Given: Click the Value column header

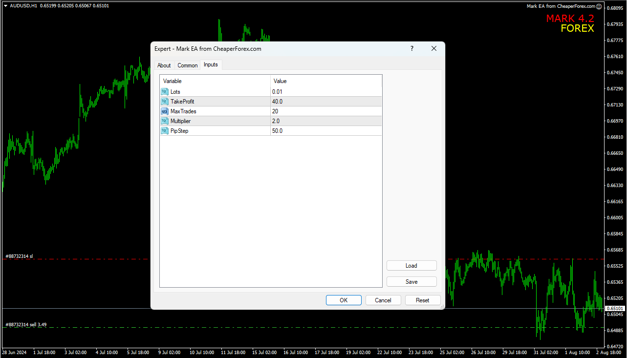Looking at the screenshot, I should click(x=326, y=81).
